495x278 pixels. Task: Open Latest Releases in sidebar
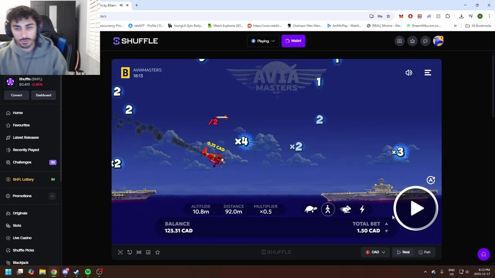[x=26, y=137]
